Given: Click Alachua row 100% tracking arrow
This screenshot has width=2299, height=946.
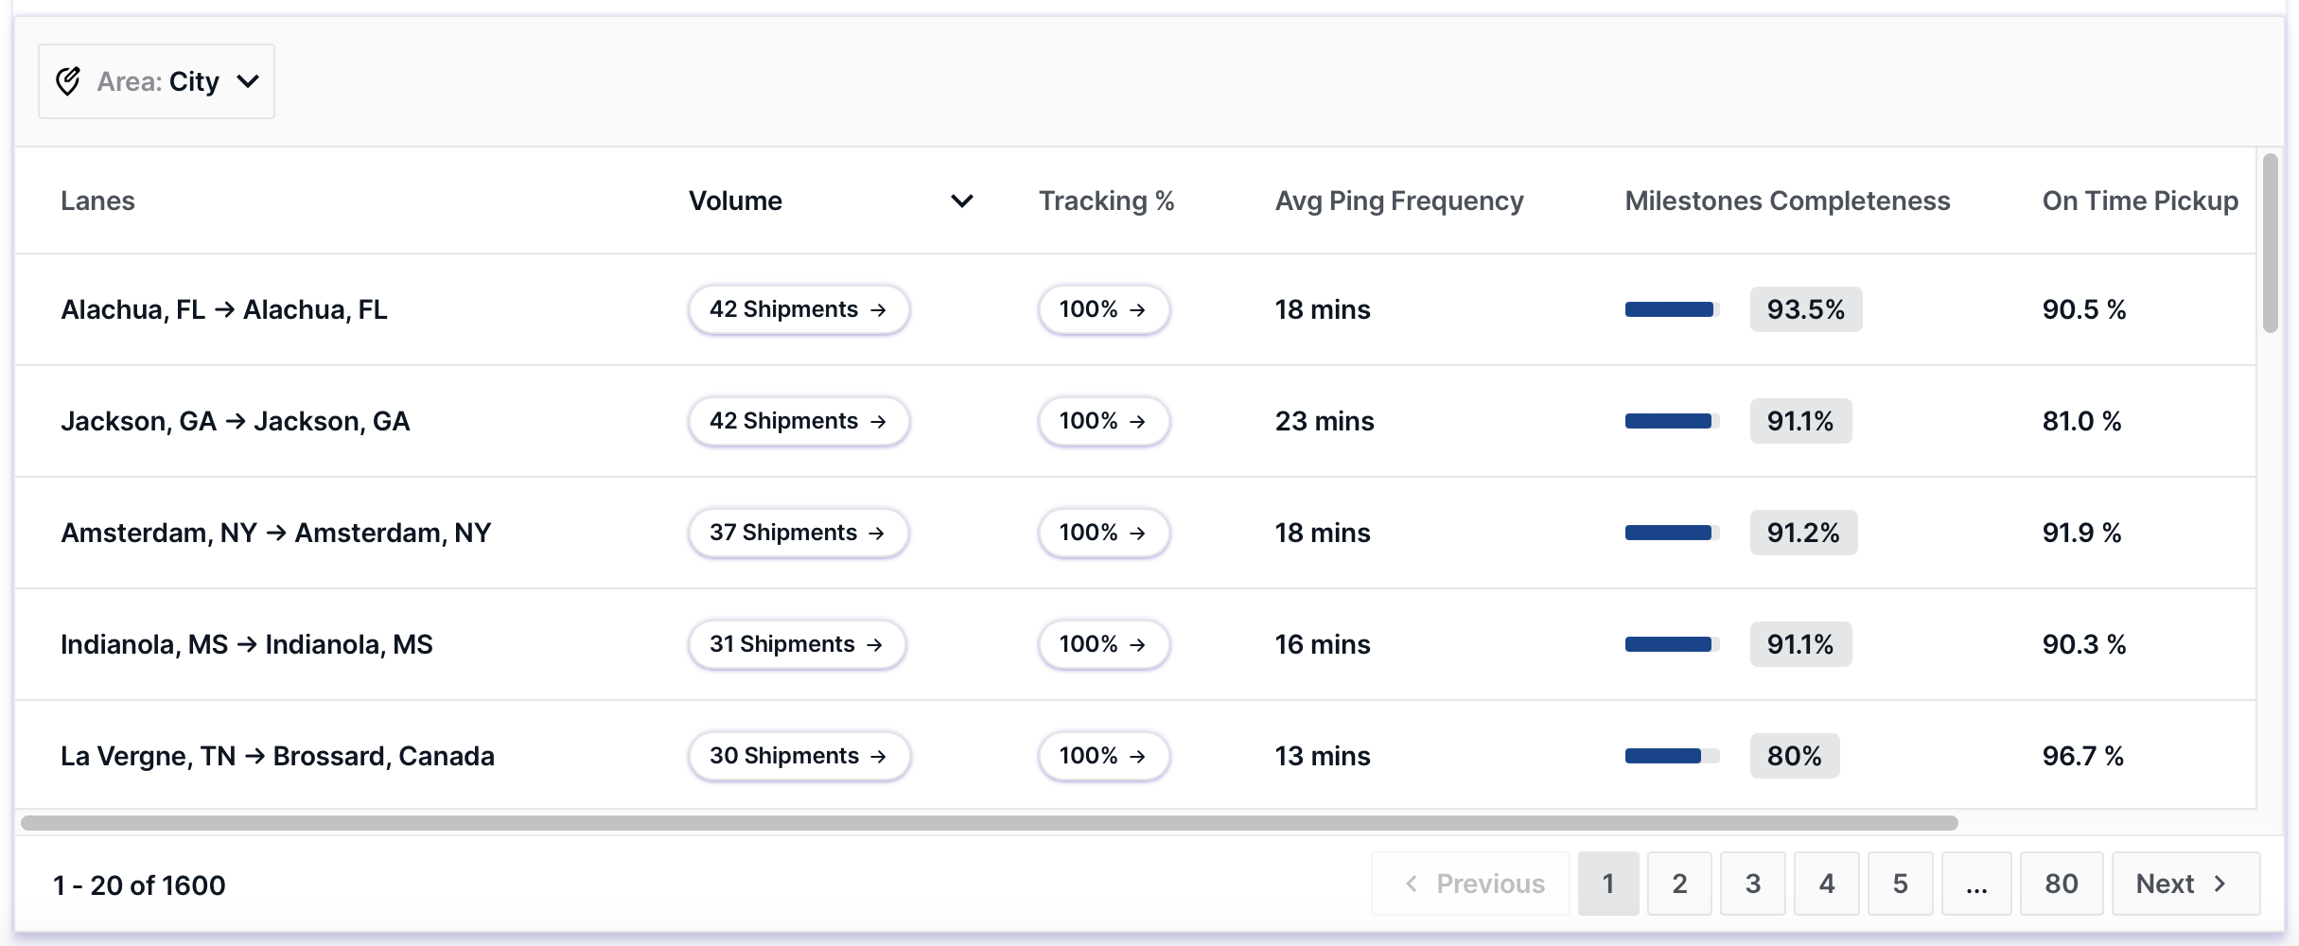Looking at the screenshot, I should (x=1137, y=309).
